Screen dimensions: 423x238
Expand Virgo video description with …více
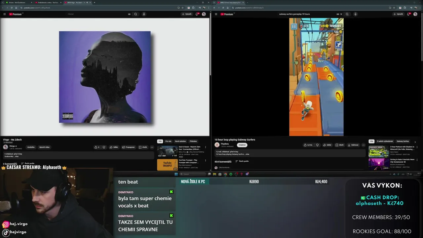[17, 156]
